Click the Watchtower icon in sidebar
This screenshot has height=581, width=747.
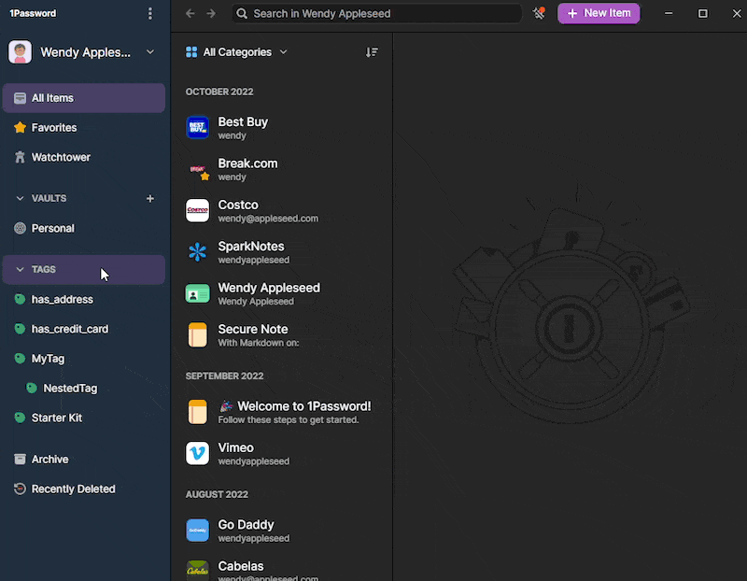[20, 157]
